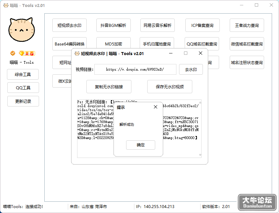The height and width of the screenshot is (213, 279).
Task: Click the 软件版本: 2.01 status text
Action: (216, 207)
